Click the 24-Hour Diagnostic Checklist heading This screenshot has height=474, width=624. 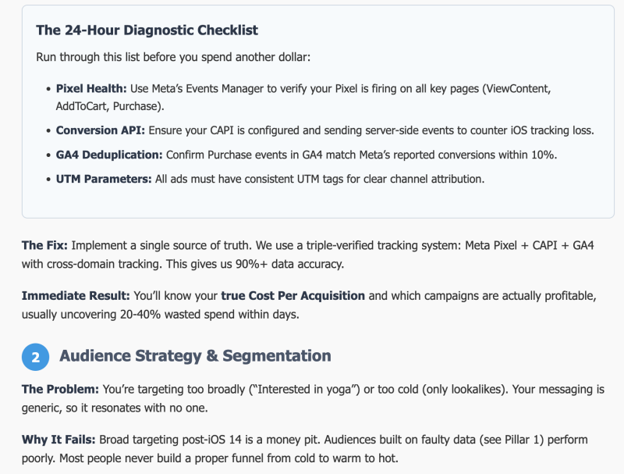pos(147,30)
